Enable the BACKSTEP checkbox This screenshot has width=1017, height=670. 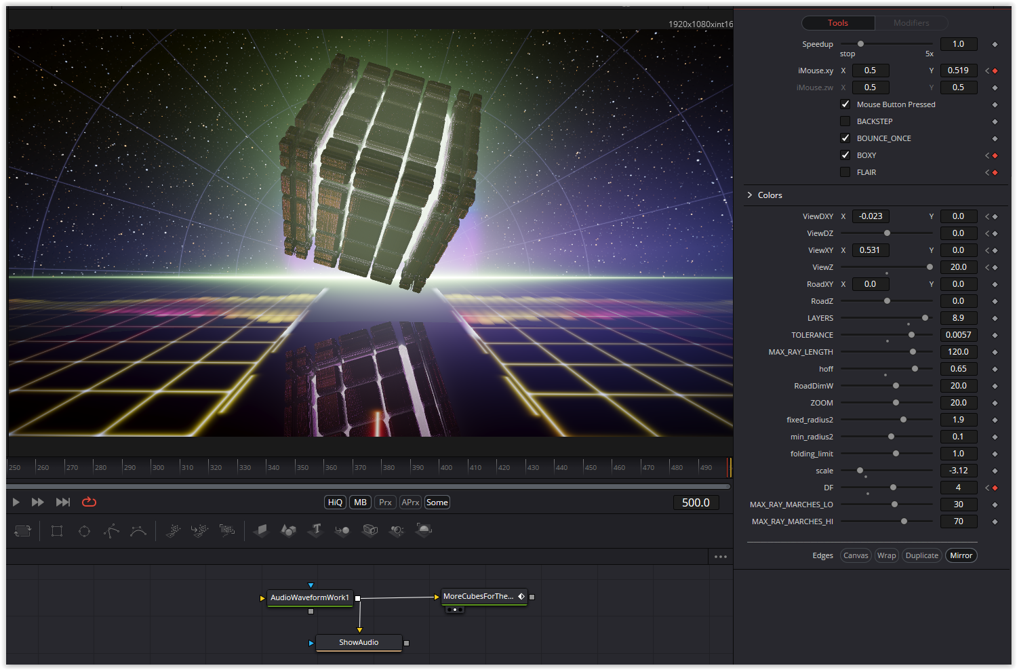[x=845, y=121]
